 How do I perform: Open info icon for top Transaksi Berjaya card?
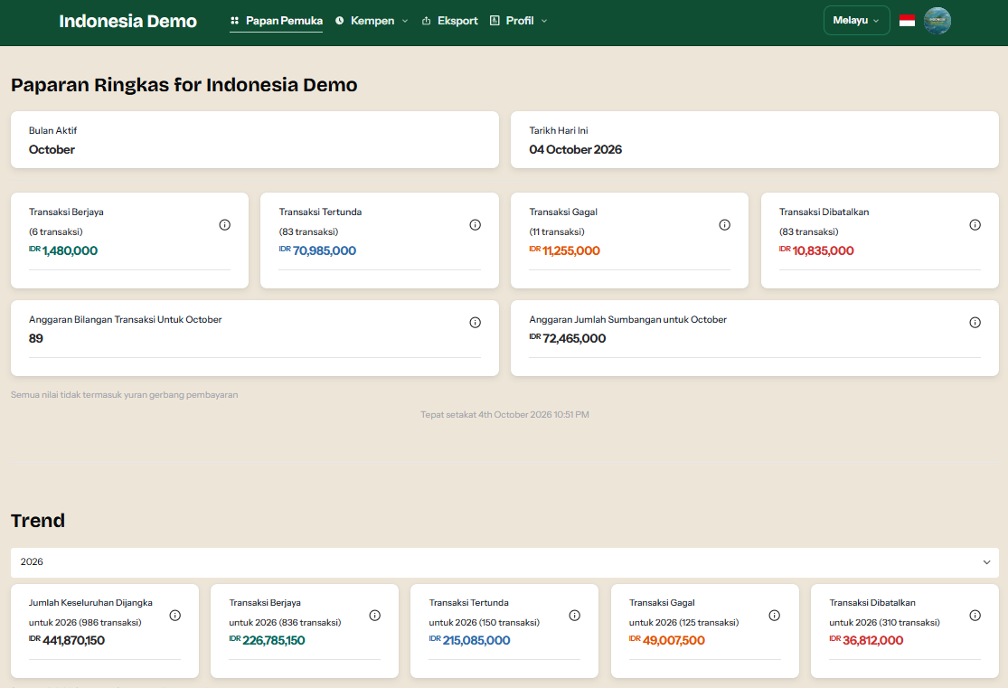point(224,224)
